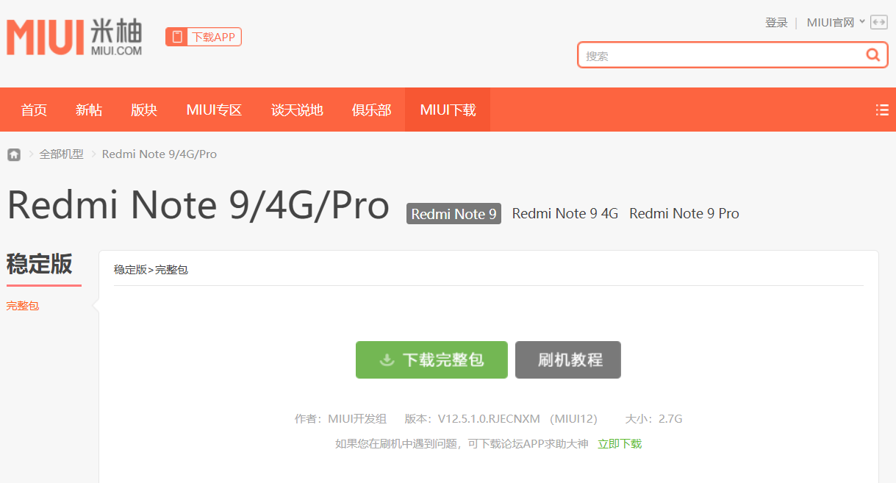Open the MIUI官网 dropdown
The width and height of the screenshot is (896, 483).
834,22
